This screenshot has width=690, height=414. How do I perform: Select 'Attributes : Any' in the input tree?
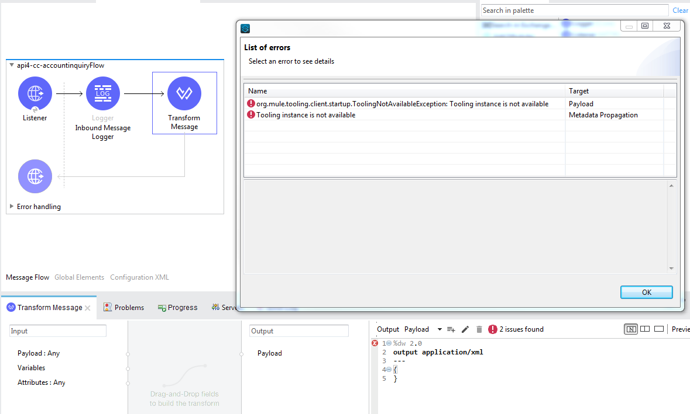click(42, 382)
